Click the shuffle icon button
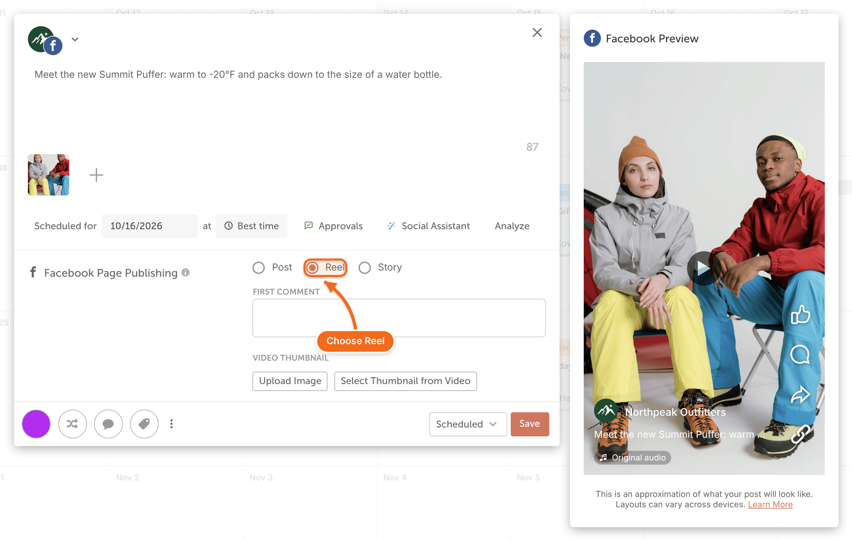 (x=72, y=424)
